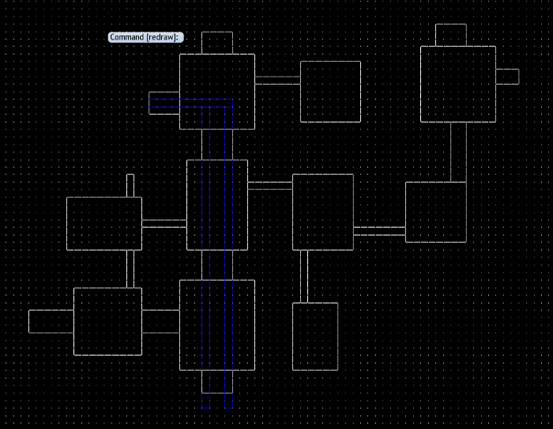Viewport: 553px width, 429px height.
Task: Select the horizontal connector from the left-middle rectangle to the center
Action: 164,224
